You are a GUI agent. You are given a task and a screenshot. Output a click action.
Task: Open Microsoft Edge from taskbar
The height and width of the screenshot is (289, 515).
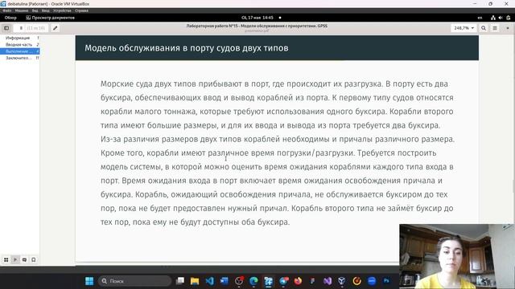point(253,281)
